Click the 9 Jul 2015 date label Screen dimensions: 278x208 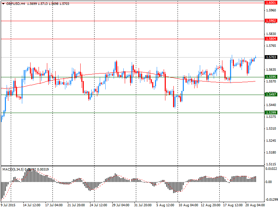point(8,205)
